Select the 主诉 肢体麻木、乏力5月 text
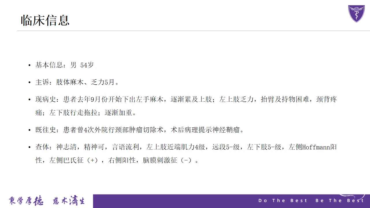 (x=77, y=82)
